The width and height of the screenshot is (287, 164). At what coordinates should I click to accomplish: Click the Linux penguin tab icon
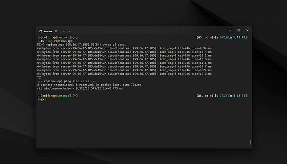[x=41, y=31]
